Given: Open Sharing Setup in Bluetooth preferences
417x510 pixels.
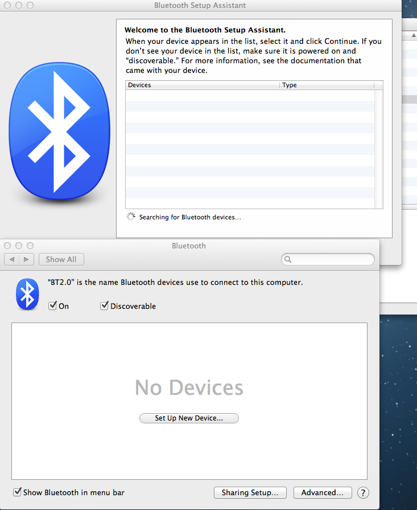Looking at the screenshot, I should 250,492.
